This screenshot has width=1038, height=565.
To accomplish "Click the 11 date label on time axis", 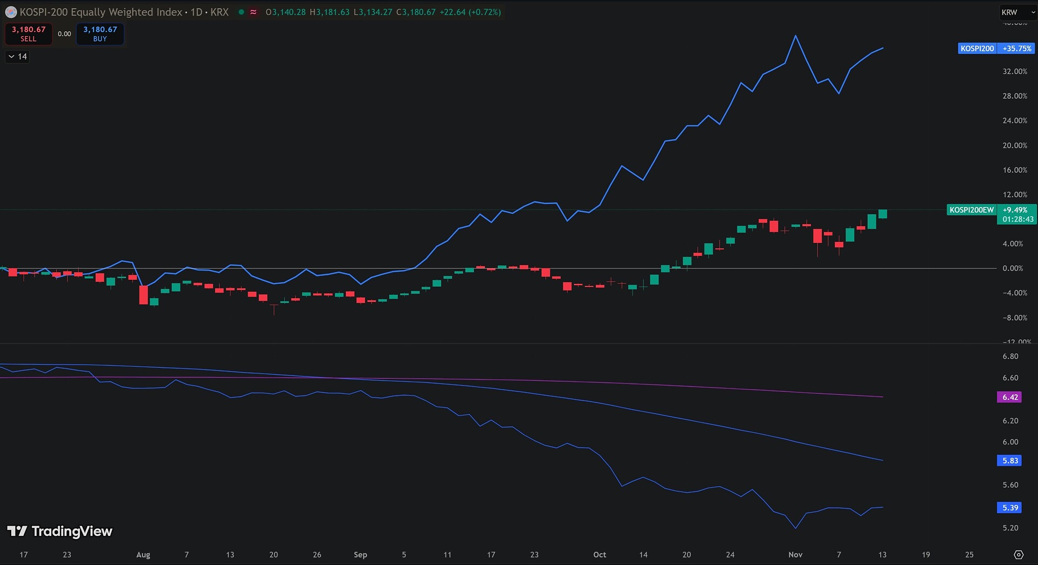I will [x=447, y=555].
